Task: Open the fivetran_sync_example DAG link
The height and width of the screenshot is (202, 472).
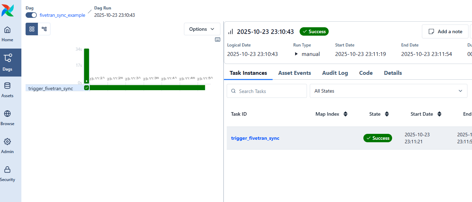Action: 62,15
